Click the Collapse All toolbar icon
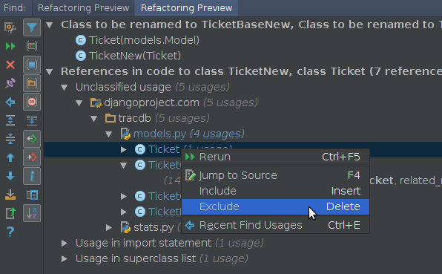Viewport: 442px width, 274px height. 10,139
